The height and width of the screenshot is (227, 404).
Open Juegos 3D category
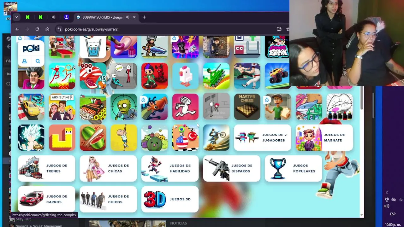(170, 199)
